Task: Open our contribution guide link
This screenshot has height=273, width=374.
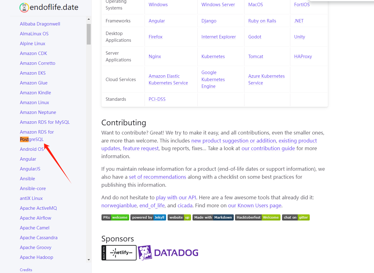Action: [x=268, y=148]
